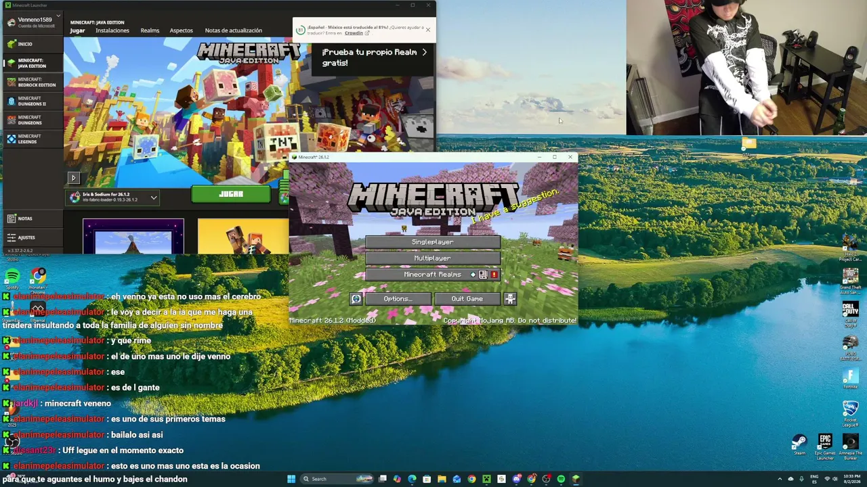Open the Call of Duty desktop shortcut
Viewport: 867px width, 487px height.
tap(850, 315)
